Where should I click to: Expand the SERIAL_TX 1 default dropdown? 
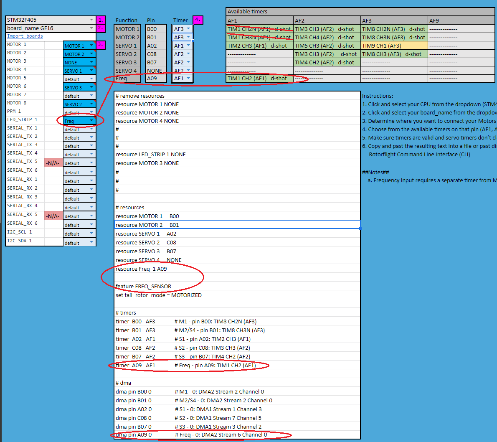(x=91, y=130)
